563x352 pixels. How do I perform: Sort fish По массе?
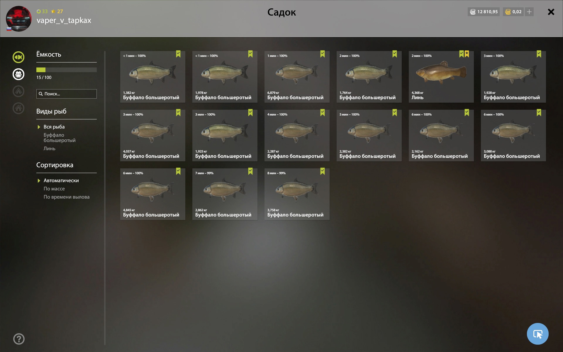[54, 189]
